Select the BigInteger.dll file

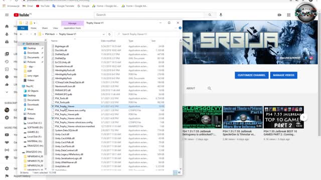coord(62,46)
